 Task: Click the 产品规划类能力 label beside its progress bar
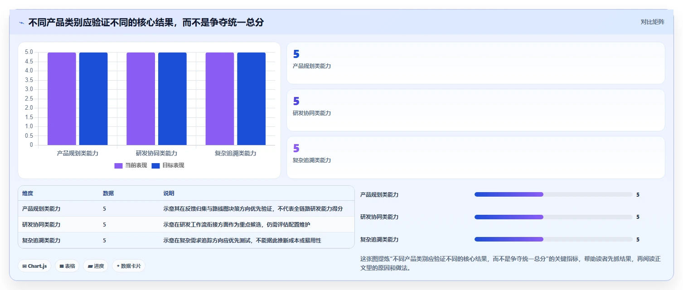(x=379, y=195)
